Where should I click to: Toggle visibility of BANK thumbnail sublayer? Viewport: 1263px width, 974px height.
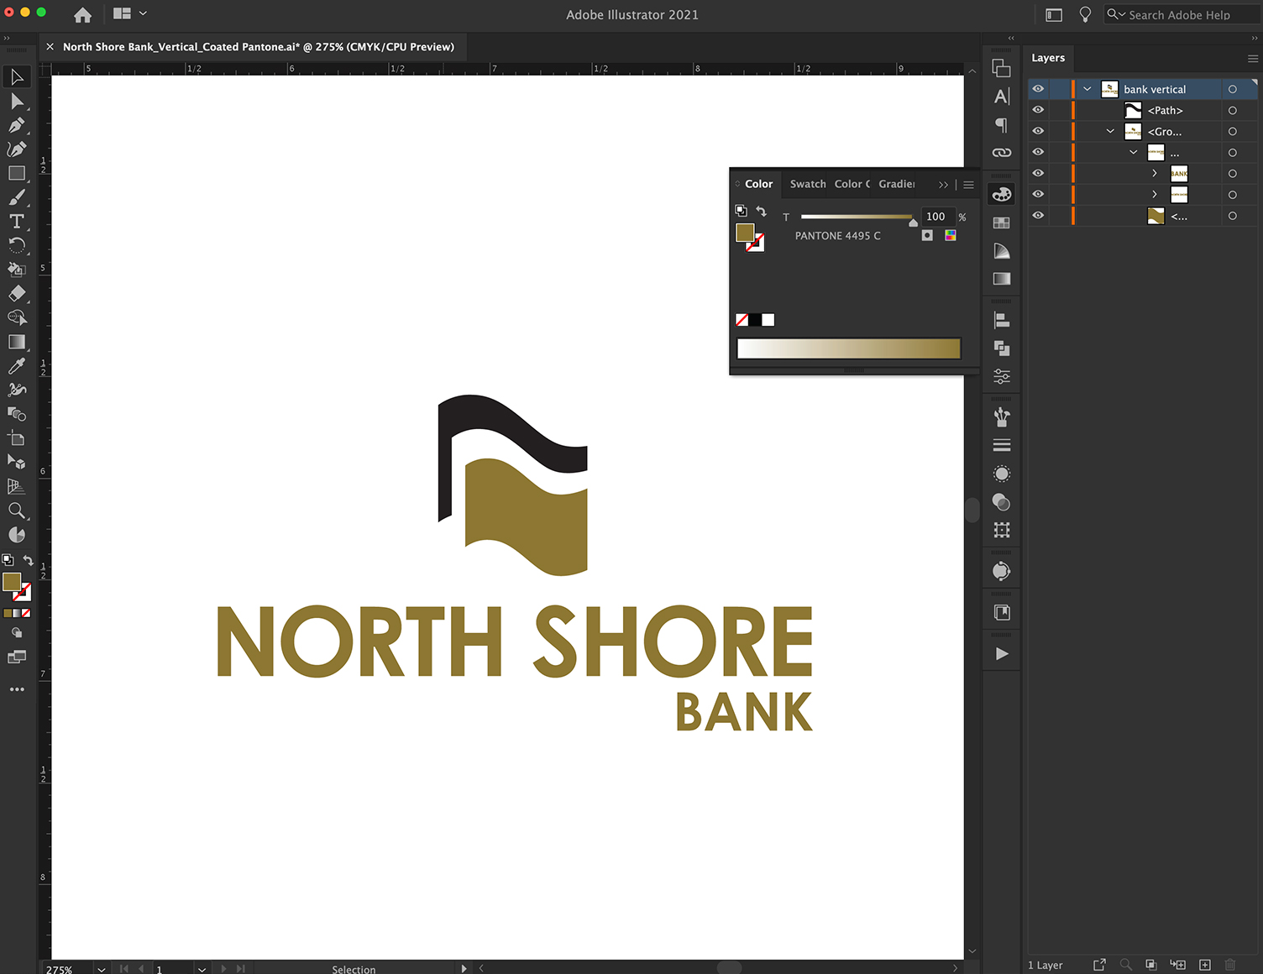pos(1038,173)
